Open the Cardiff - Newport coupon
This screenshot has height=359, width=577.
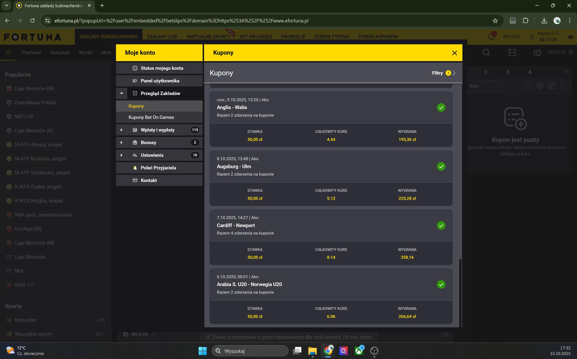pyautogui.click(x=236, y=225)
